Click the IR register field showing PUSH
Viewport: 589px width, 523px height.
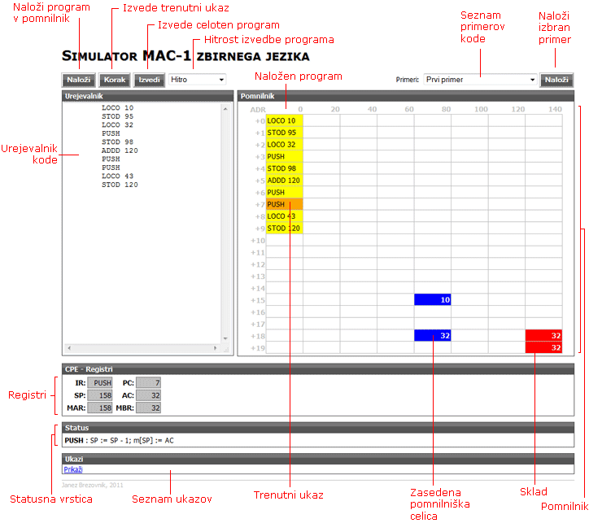(100, 382)
